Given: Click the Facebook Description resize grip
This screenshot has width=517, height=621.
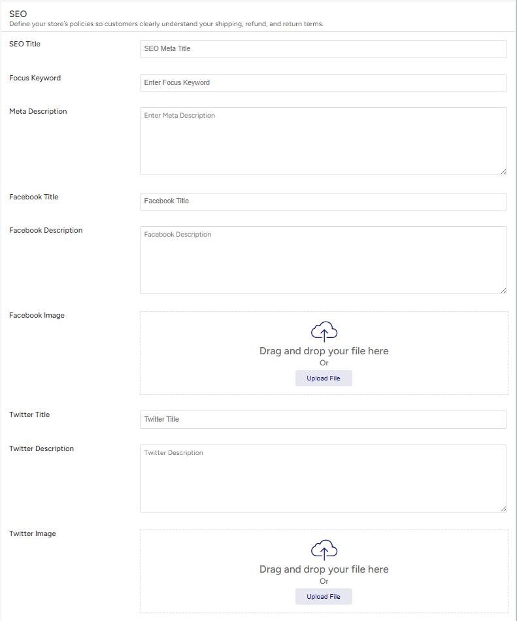Looking at the screenshot, I should 503,290.
